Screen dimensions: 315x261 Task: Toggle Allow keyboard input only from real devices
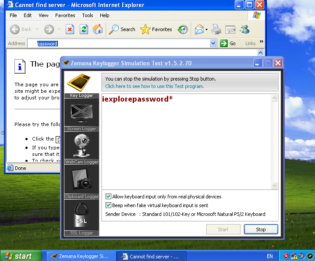click(108, 196)
